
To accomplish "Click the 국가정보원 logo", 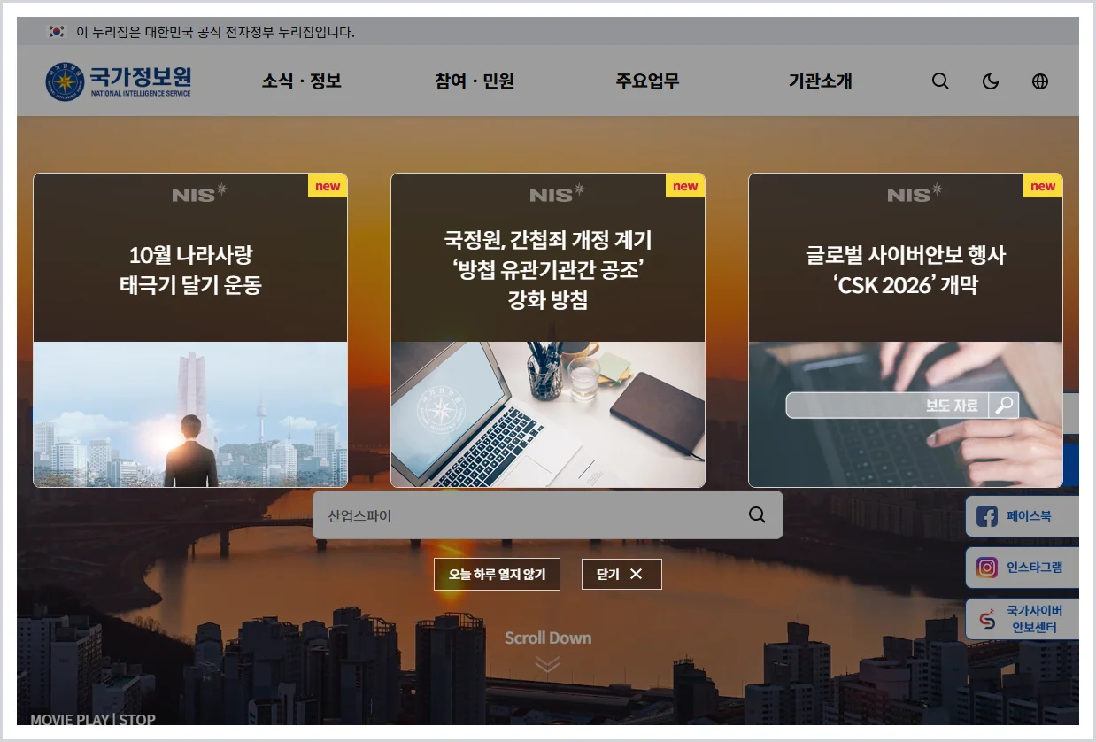I will point(119,81).
